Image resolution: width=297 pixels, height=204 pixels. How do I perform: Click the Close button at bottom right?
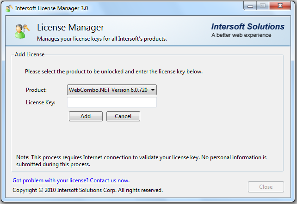(266, 187)
